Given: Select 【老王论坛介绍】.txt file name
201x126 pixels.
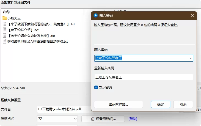Looking at the screenshot, I should tap(23, 30).
